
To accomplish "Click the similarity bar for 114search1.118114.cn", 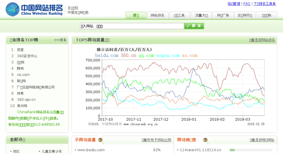I will 251,150.
